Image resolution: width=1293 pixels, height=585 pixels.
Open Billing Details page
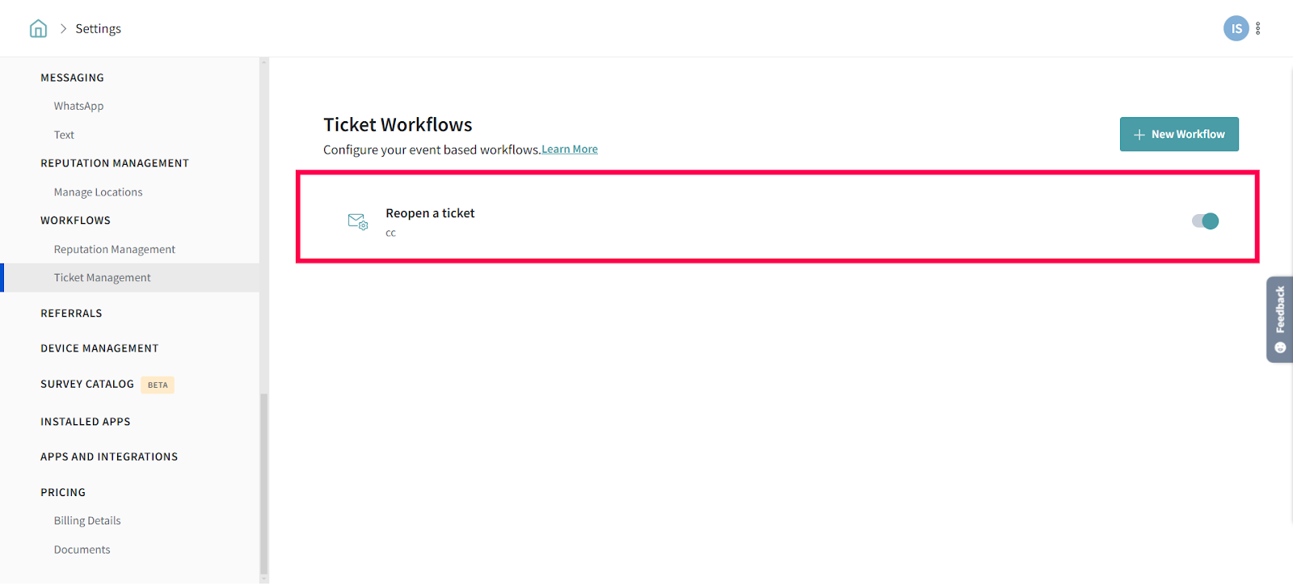87,521
